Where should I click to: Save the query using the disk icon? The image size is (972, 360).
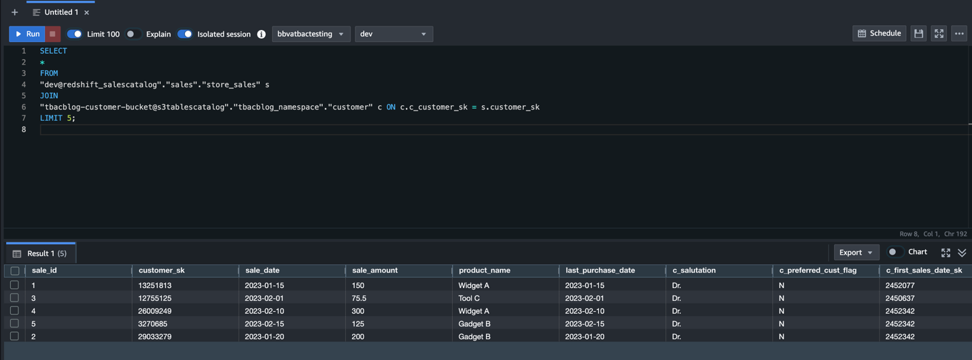click(918, 33)
